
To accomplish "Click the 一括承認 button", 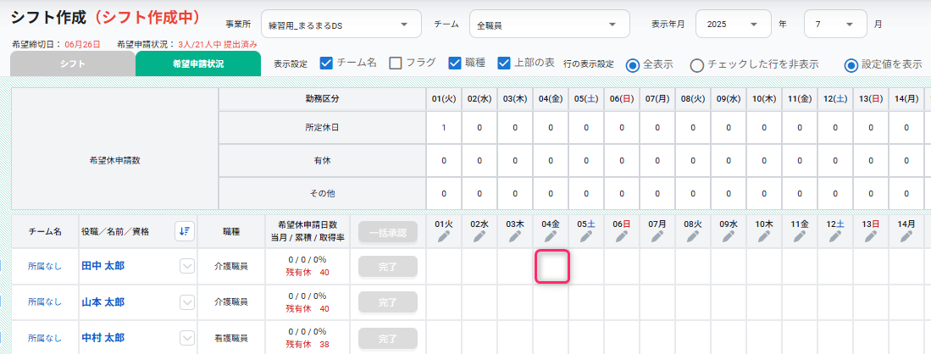I will tap(388, 233).
